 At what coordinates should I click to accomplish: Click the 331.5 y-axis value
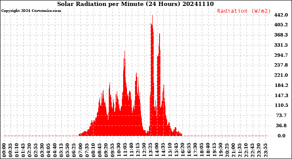(281, 45)
